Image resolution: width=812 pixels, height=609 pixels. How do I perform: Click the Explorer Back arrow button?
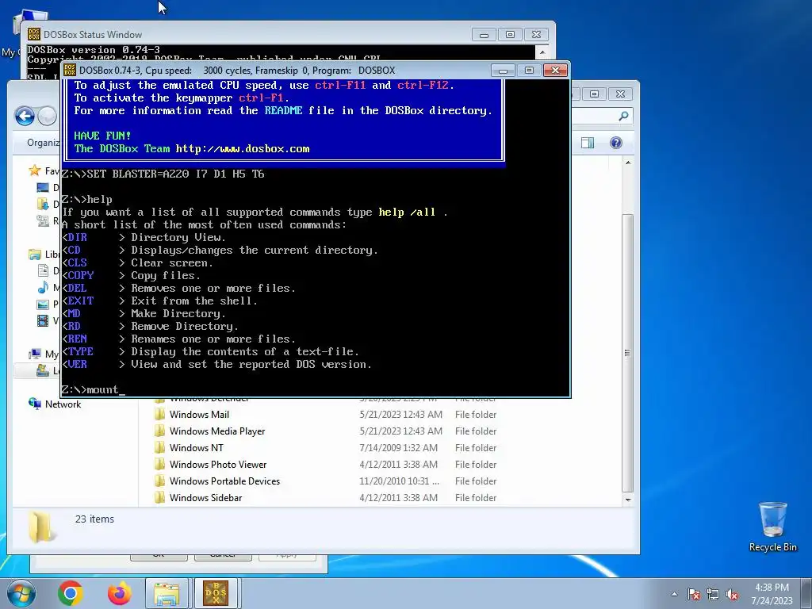[25, 116]
